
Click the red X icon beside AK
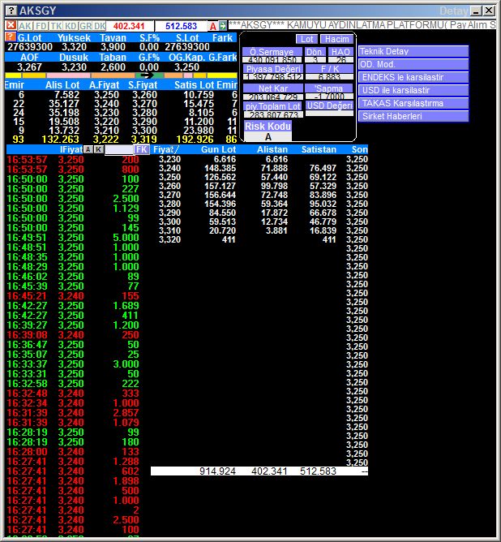(x=11, y=26)
